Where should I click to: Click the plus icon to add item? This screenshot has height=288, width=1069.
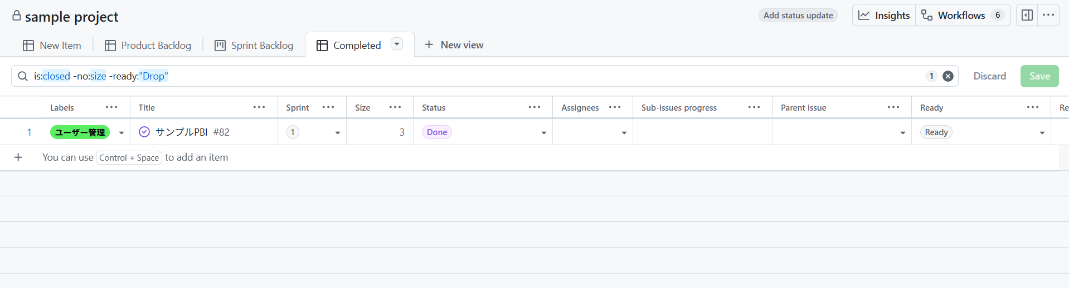(x=18, y=157)
